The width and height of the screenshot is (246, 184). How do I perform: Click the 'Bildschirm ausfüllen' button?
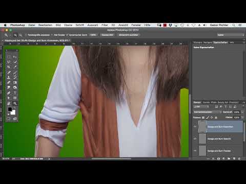129,35
